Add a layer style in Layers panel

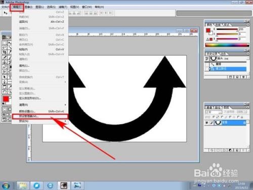point(212,150)
